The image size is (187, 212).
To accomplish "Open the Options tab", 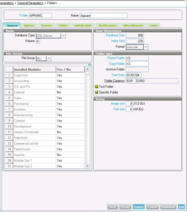I will pyautogui.click(x=29, y=25).
